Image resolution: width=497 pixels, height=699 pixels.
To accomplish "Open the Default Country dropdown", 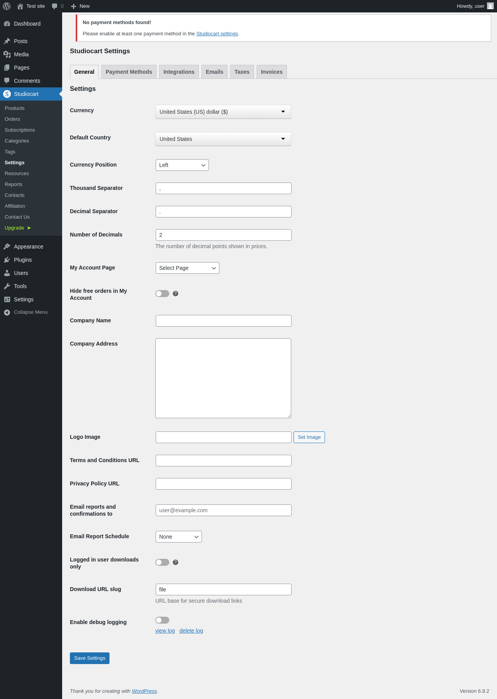I will [x=223, y=139].
